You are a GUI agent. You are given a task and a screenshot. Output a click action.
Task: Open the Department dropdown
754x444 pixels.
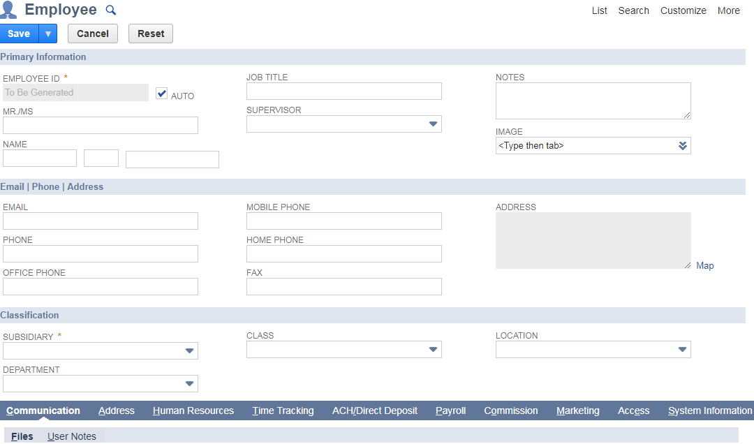(189, 384)
